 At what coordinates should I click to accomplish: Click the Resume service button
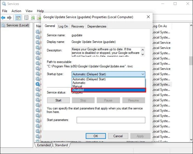coord(133,100)
